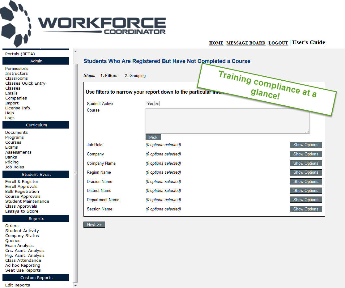This screenshot has height=288, width=345.
Task: Open Logs in Admin section
Action: coord(10,118)
